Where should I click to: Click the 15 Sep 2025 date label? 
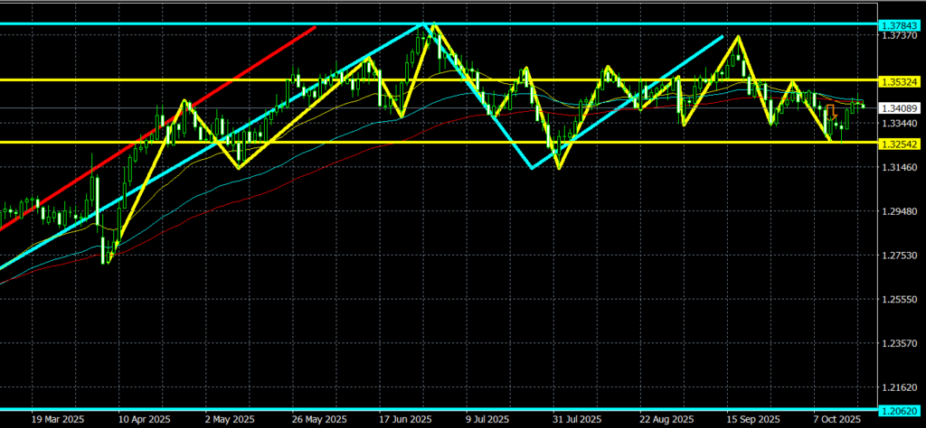pos(754,420)
